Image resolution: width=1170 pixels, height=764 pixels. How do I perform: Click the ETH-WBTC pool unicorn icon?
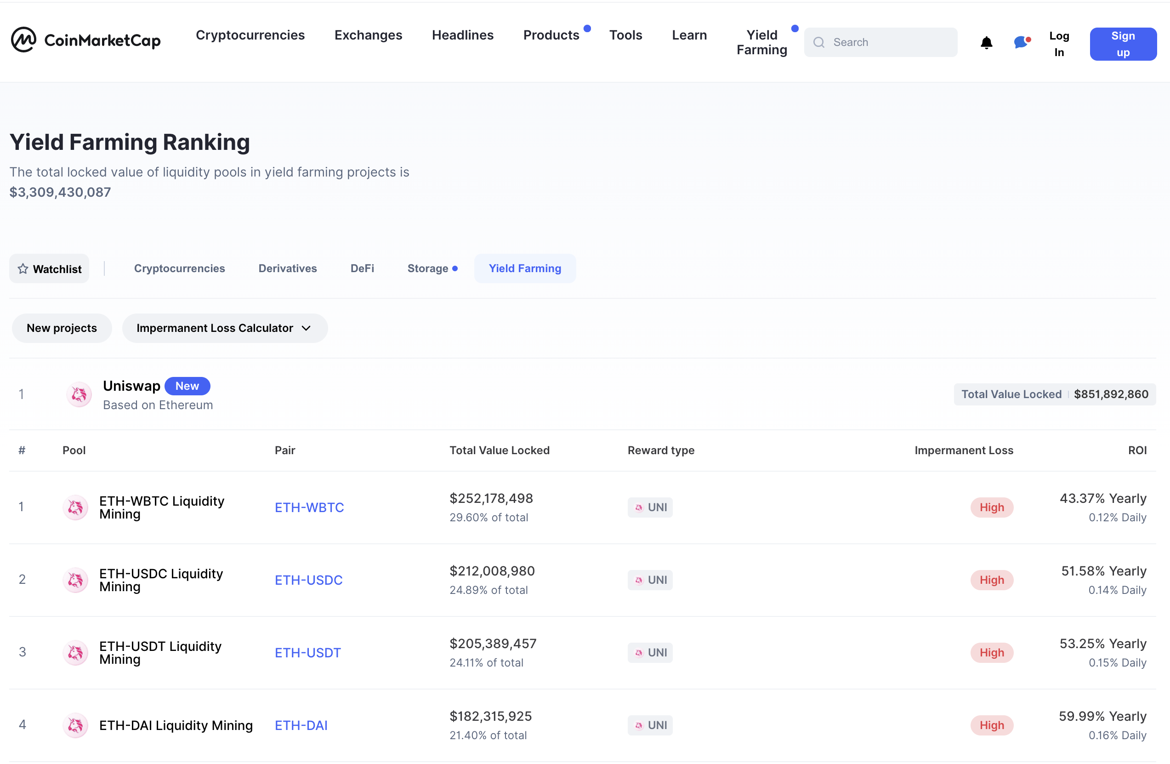click(x=75, y=507)
